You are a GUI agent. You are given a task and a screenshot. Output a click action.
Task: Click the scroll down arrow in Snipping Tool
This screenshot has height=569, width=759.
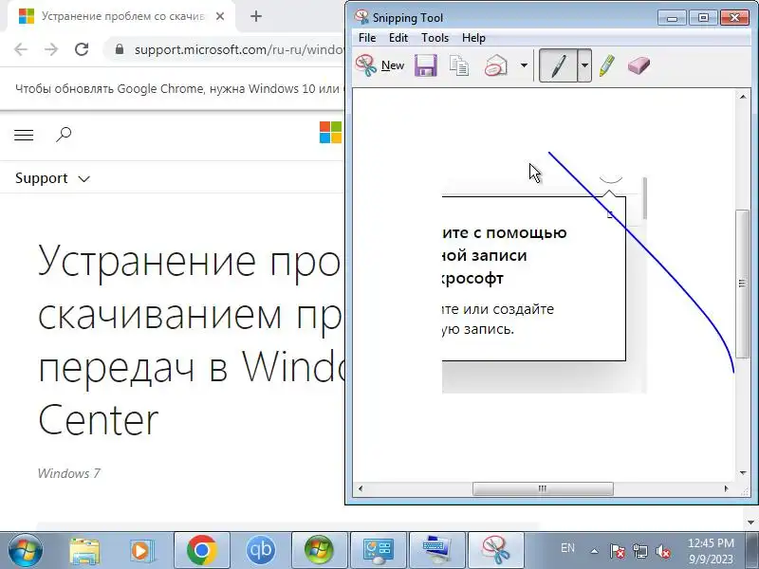743,473
